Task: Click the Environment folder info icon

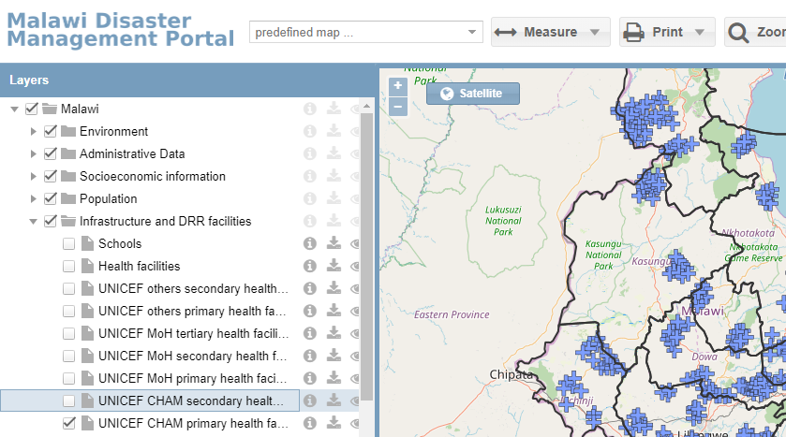Action: [x=310, y=131]
